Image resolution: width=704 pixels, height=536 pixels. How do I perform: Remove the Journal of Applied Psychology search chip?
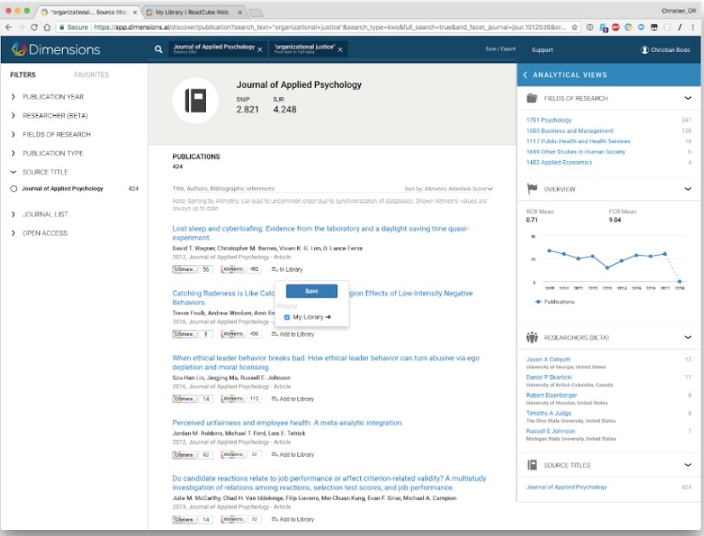[260, 49]
